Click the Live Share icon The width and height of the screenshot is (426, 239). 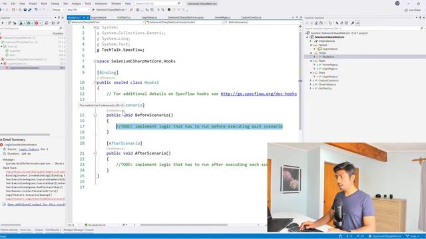pyautogui.click(x=406, y=10)
